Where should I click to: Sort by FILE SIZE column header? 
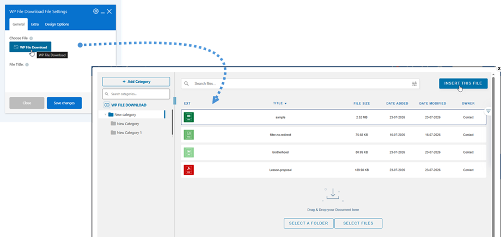(x=362, y=104)
